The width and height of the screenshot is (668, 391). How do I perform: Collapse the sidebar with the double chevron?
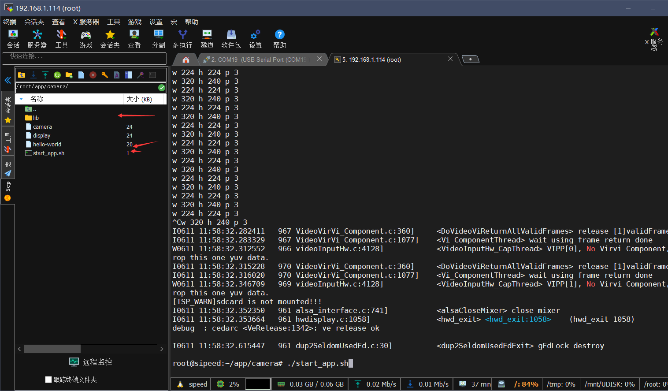[7, 80]
